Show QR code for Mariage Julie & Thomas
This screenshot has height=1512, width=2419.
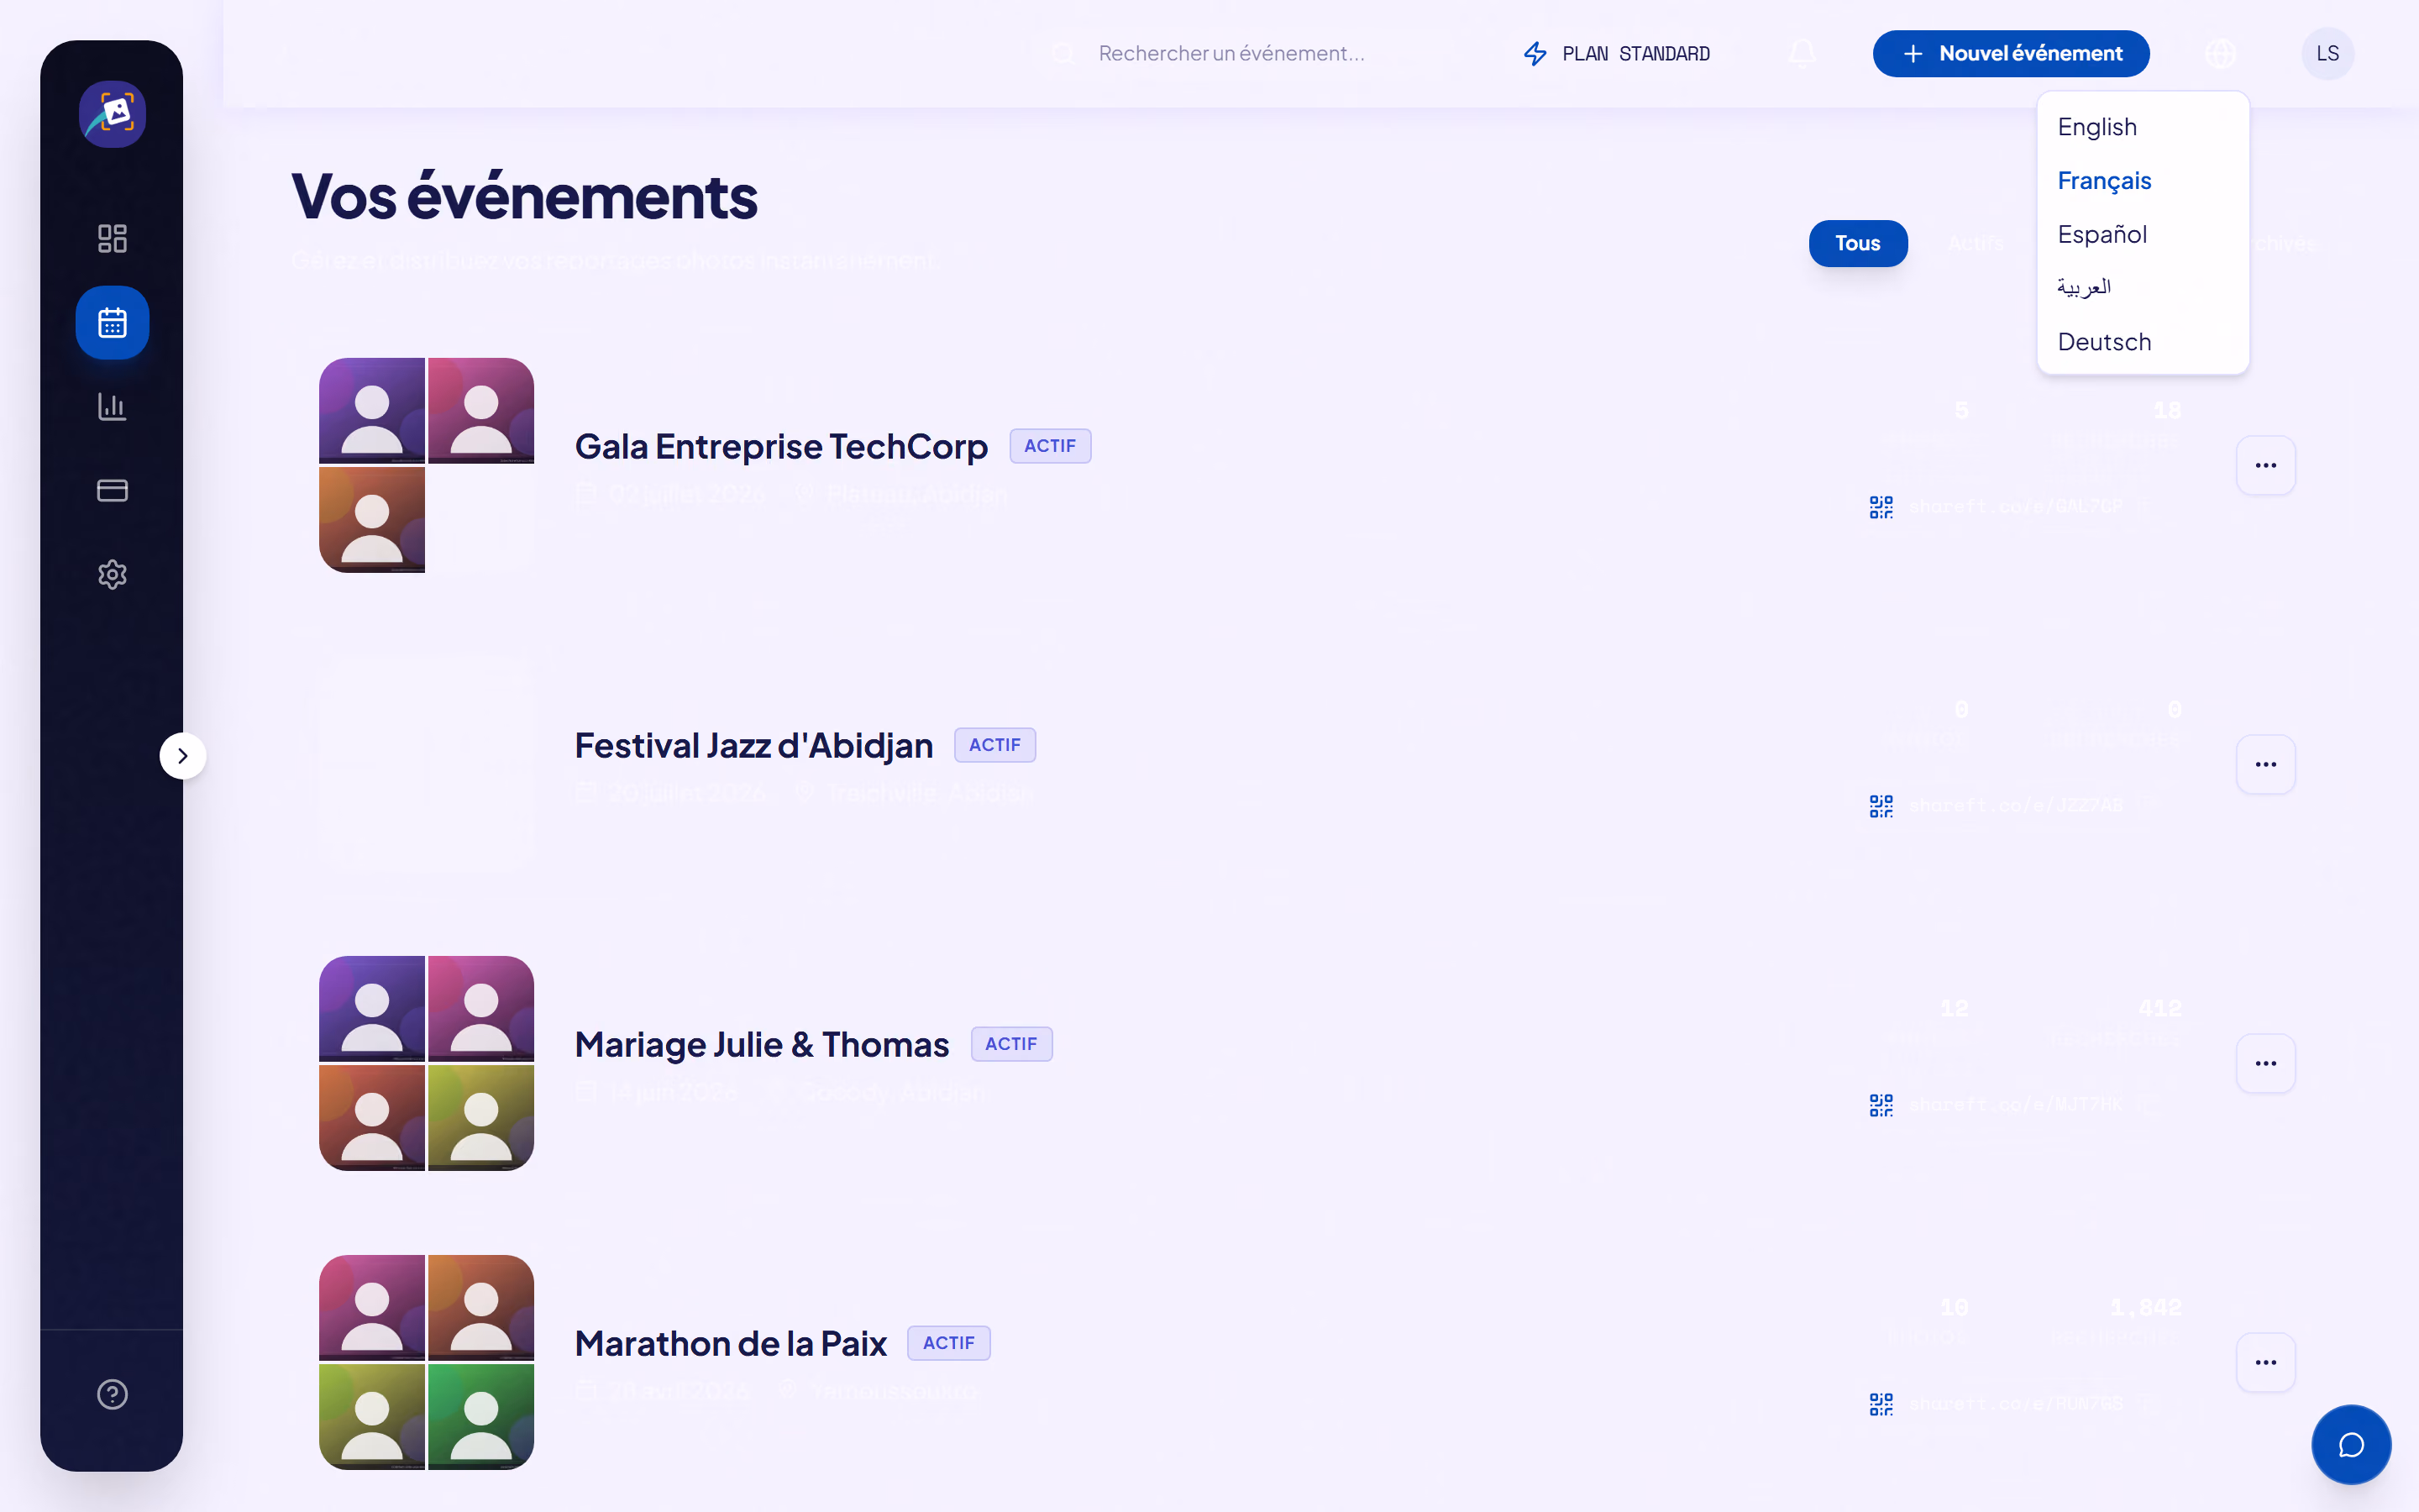point(1881,1105)
